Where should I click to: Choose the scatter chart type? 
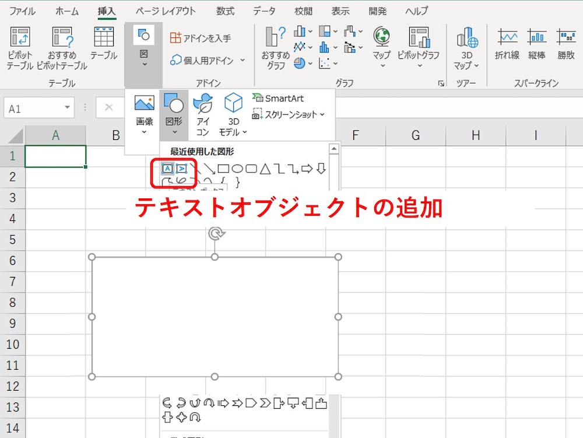point(328,63)
